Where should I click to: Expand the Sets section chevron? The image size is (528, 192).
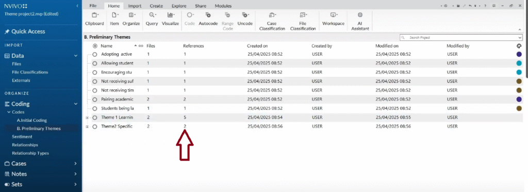[x=76, y=185]
